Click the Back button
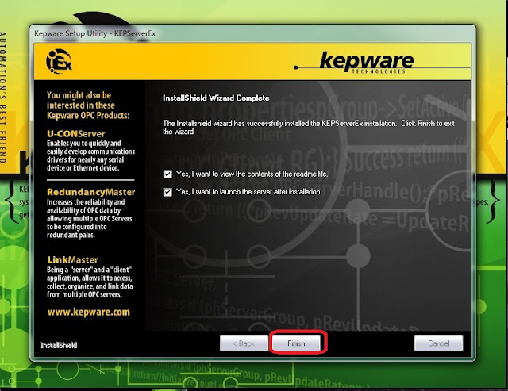The width and height of the screenshot is (508, 391). pos(244,343)
